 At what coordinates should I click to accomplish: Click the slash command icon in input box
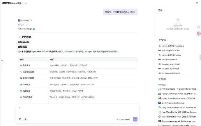[20, 119]
